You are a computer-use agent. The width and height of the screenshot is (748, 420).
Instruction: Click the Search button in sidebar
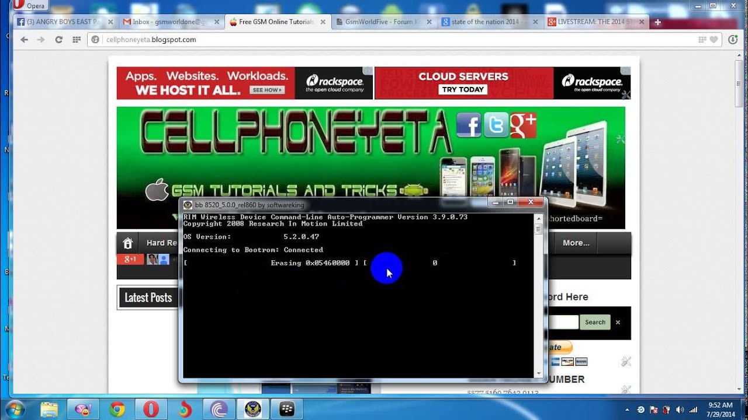[595, 322]
